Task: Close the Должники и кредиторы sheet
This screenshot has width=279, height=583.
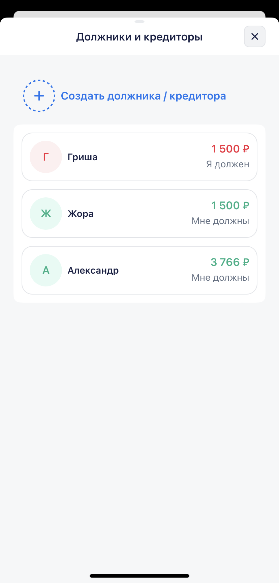Action: pos(254,36)
